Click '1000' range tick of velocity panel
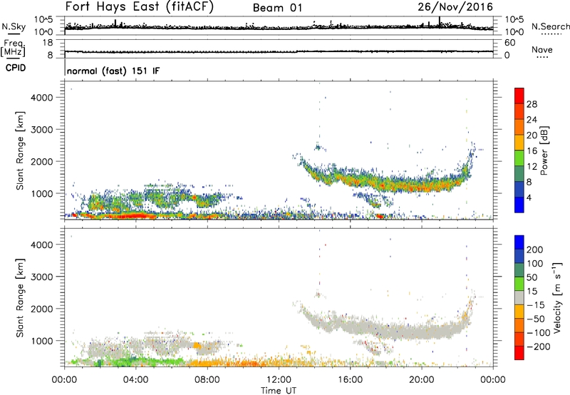Screen dimensions: 570x395 pyautogui.click(x=42, y=341)
